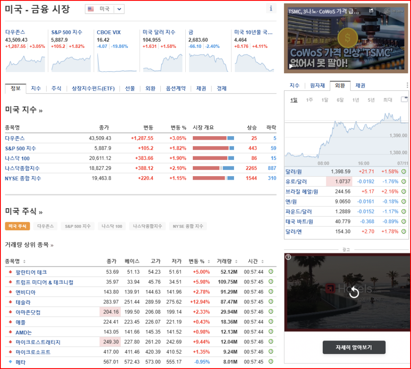The width and height of the screenshot is (411, 369).
Task: Click the enlarge chart icon next to 최대
Action: (404, 99)
